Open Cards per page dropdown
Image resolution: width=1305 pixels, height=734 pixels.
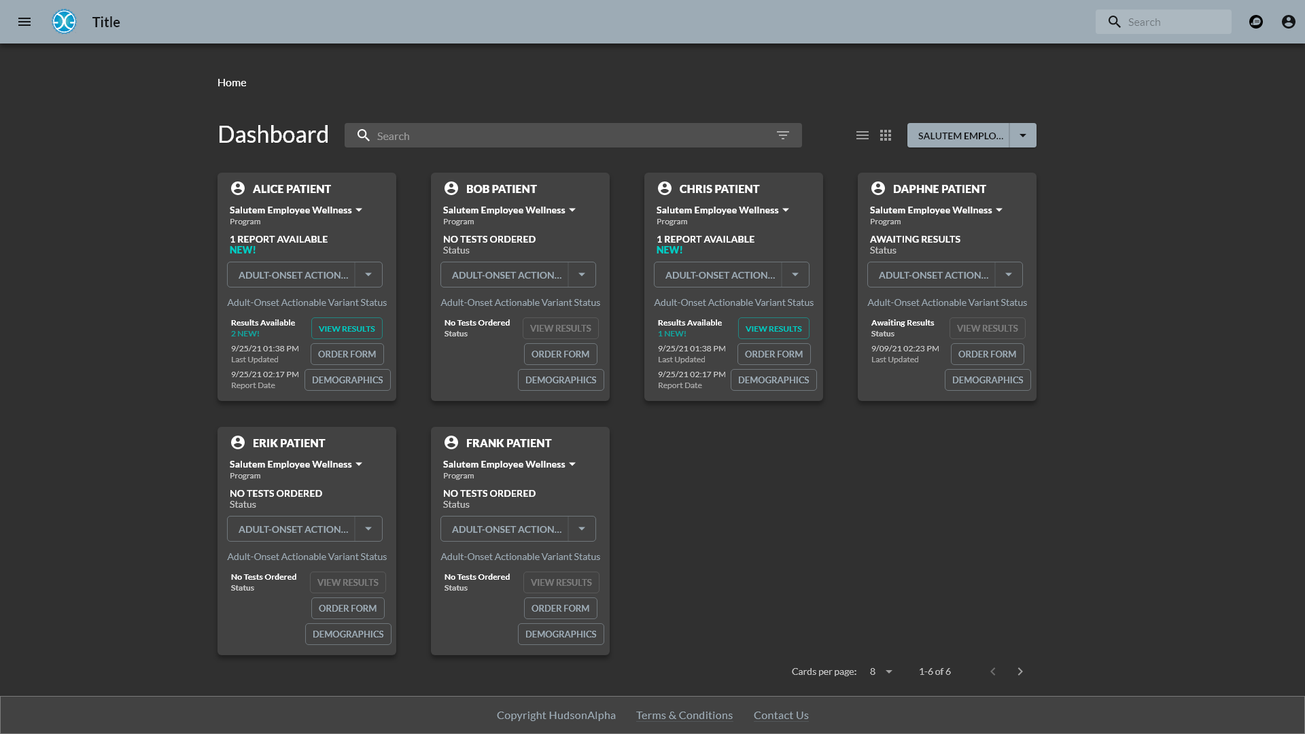click(x=881, y=671)
